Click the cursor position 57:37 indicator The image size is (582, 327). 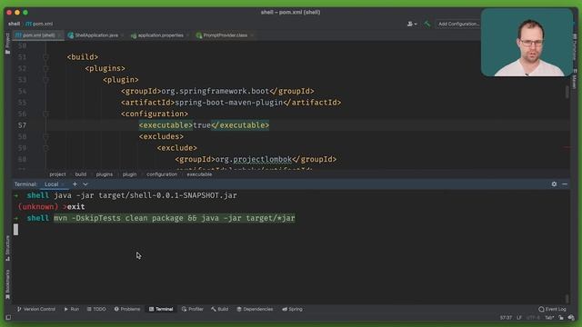[x=506, y=318]
